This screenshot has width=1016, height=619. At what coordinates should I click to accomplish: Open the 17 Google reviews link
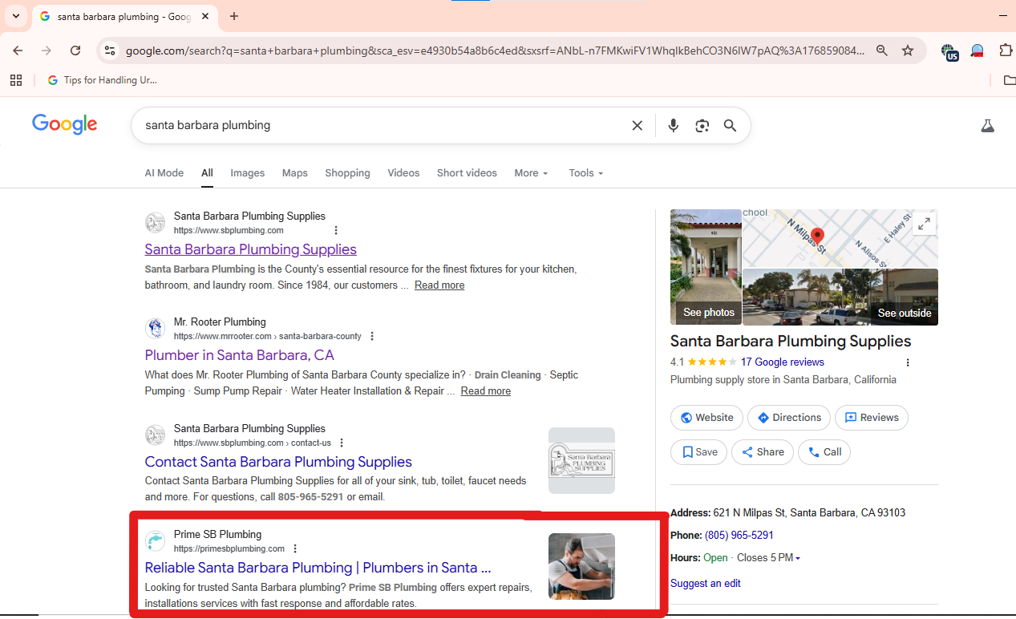(782, 362)
